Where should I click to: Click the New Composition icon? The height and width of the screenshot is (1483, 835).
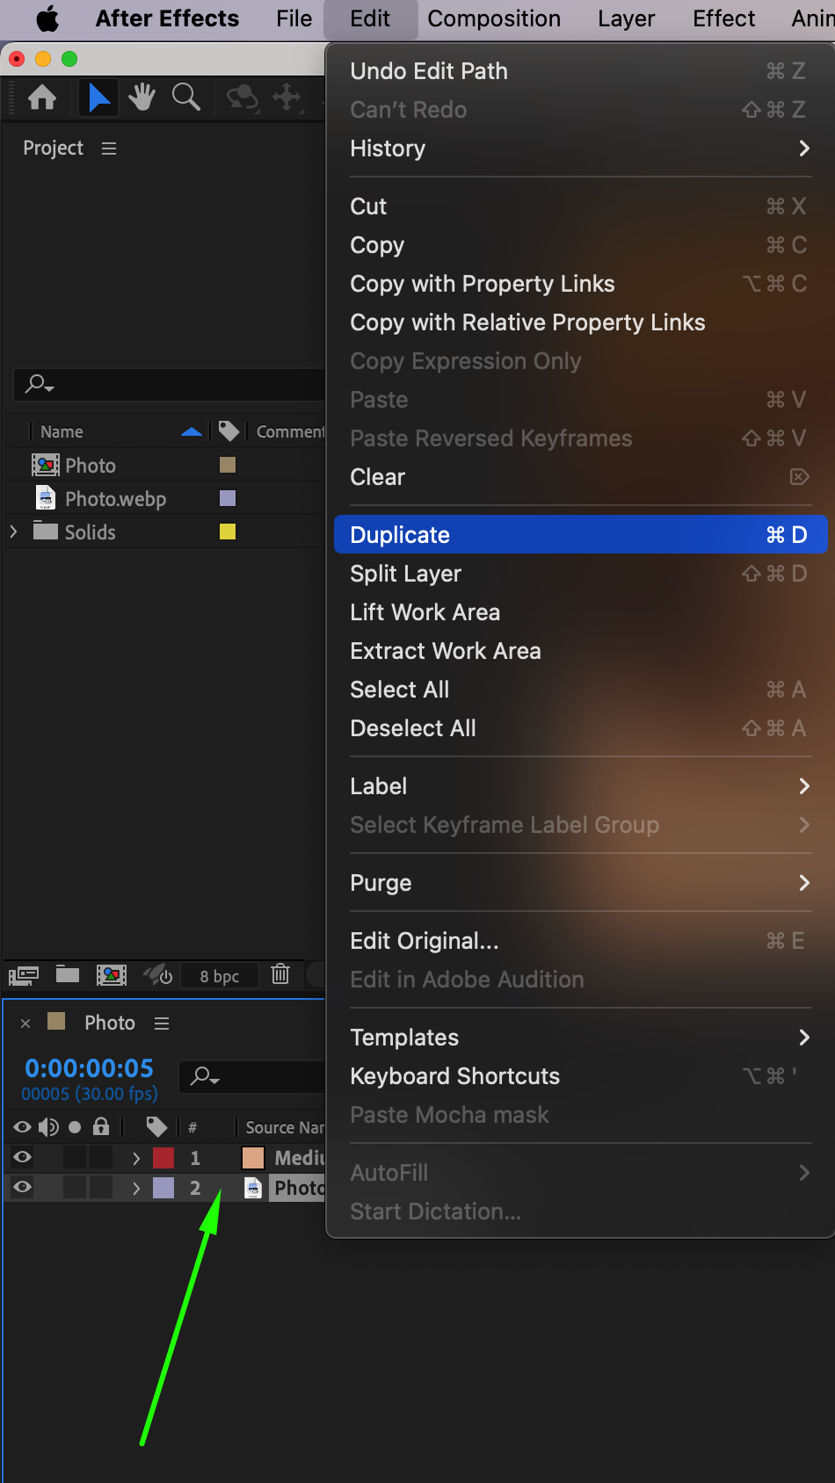pos(112,974)
